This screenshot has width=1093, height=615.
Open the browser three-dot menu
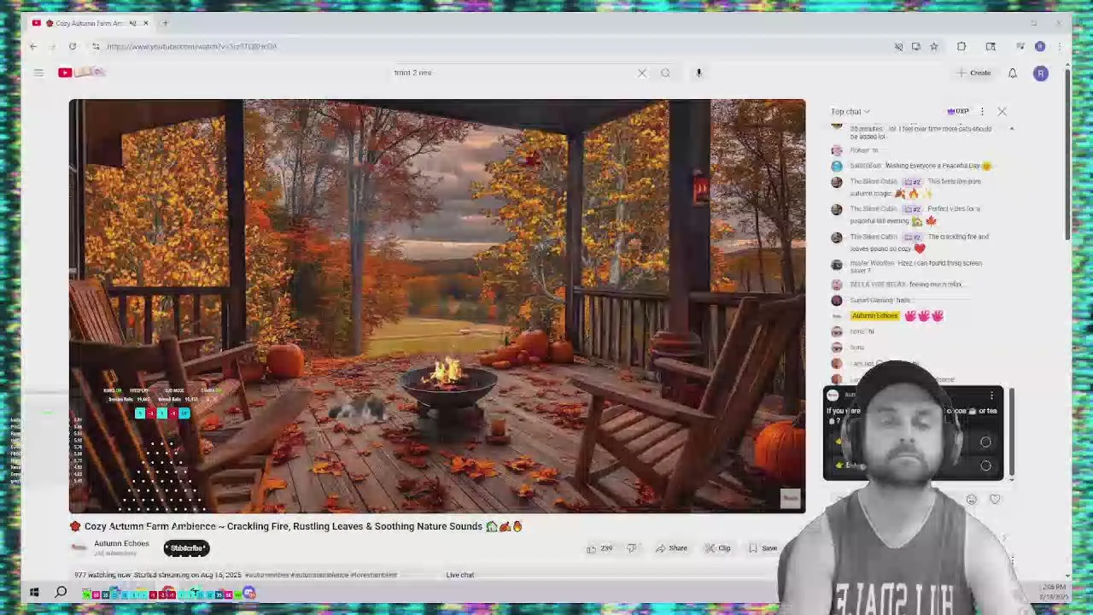[1060, 46]
